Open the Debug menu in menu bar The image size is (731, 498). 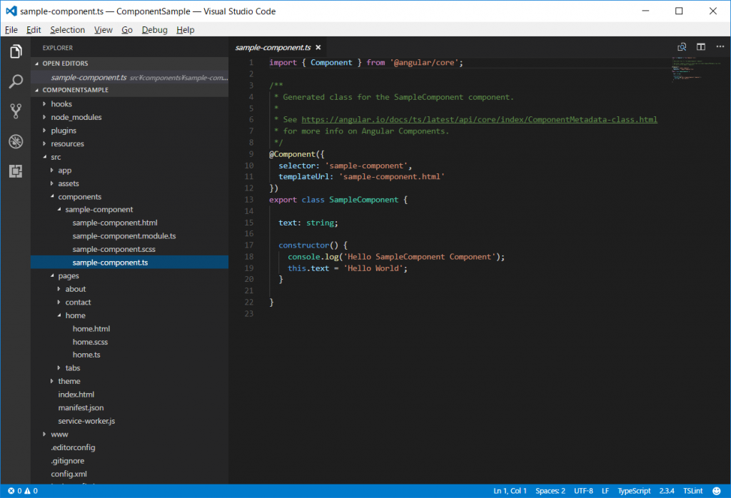(154, 30)
